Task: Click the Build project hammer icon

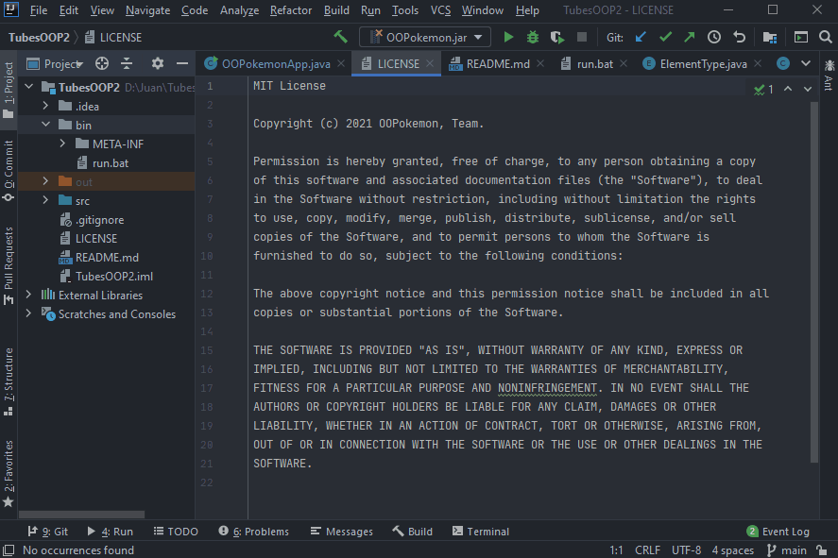Action: (340, 37)
